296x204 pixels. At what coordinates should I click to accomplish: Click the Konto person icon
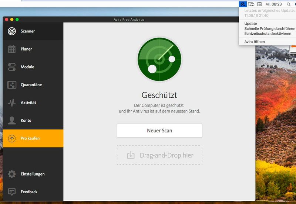coord(12,120)
